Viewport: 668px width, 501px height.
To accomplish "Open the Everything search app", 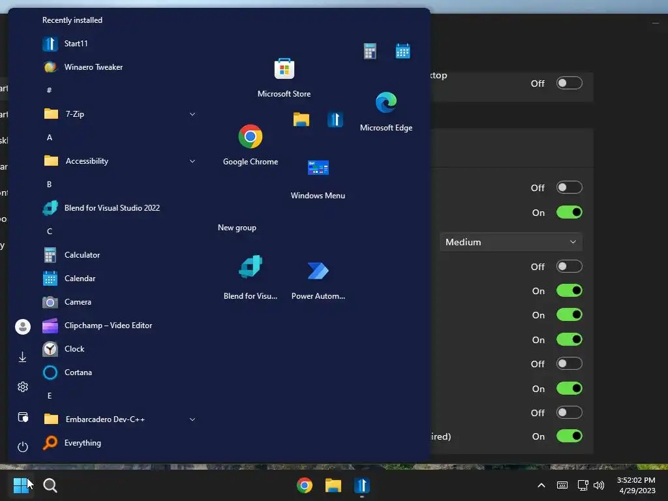I will point(72,443).
